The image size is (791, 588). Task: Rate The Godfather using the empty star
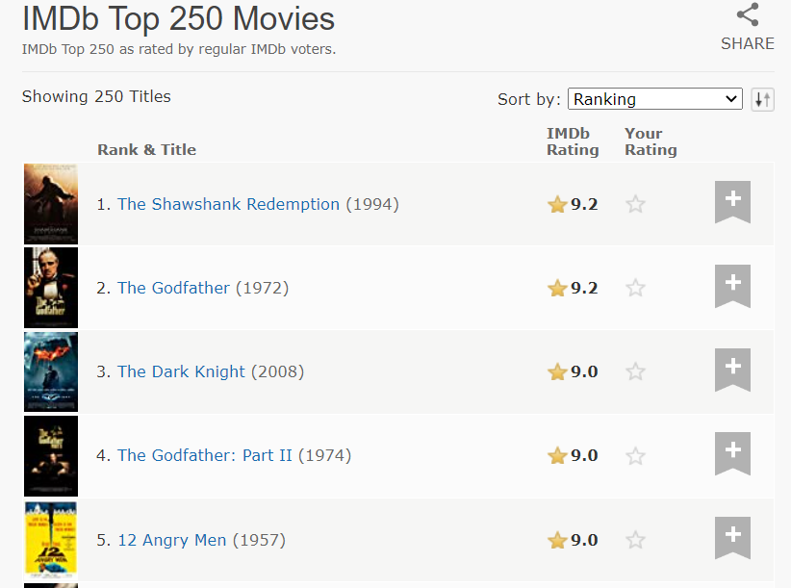pos(635,288)
